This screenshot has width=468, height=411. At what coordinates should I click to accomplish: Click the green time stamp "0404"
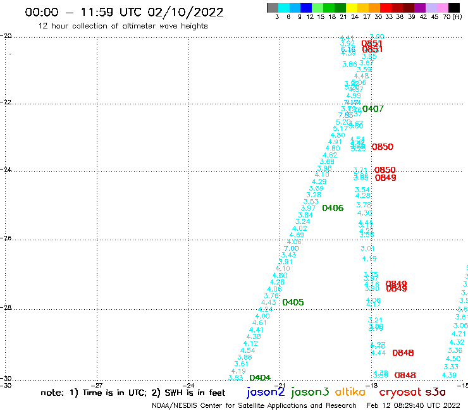260,378
